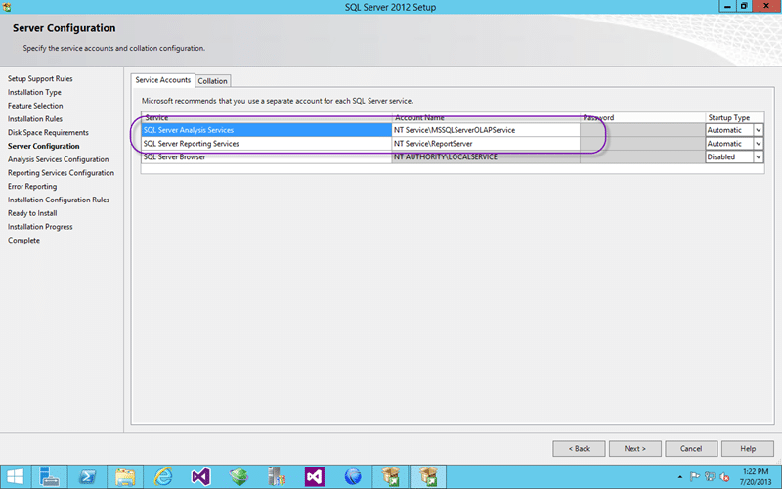Screen dimensions: 782x489
Task: Open File Explorer from the taskbar
Action: point(125,477)
